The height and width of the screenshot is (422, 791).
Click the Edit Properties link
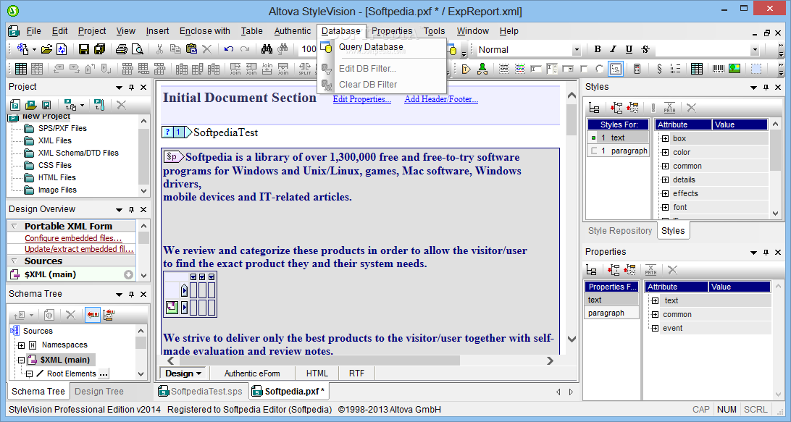click(x=361, y=99)
